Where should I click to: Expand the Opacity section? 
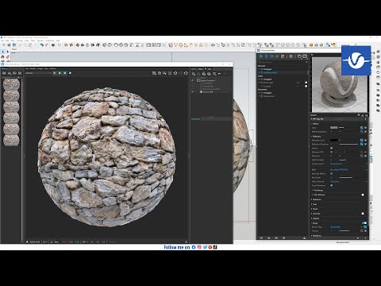312,218
